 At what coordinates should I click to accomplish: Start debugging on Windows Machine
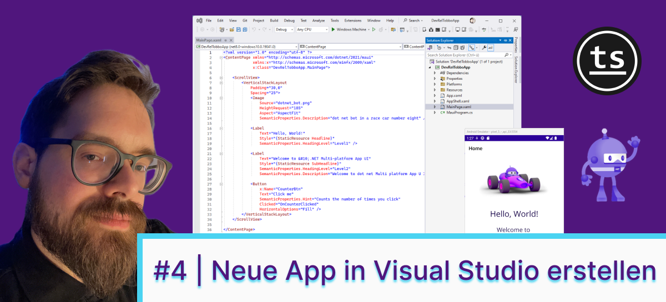pos(350,29)
